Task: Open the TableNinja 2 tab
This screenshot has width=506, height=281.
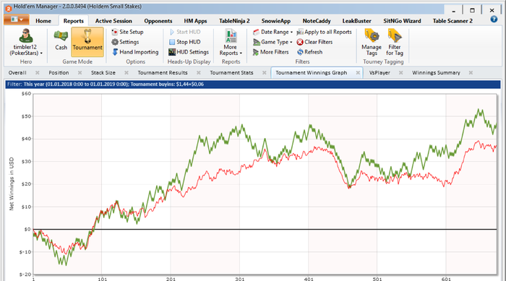Action: [234, 21]
